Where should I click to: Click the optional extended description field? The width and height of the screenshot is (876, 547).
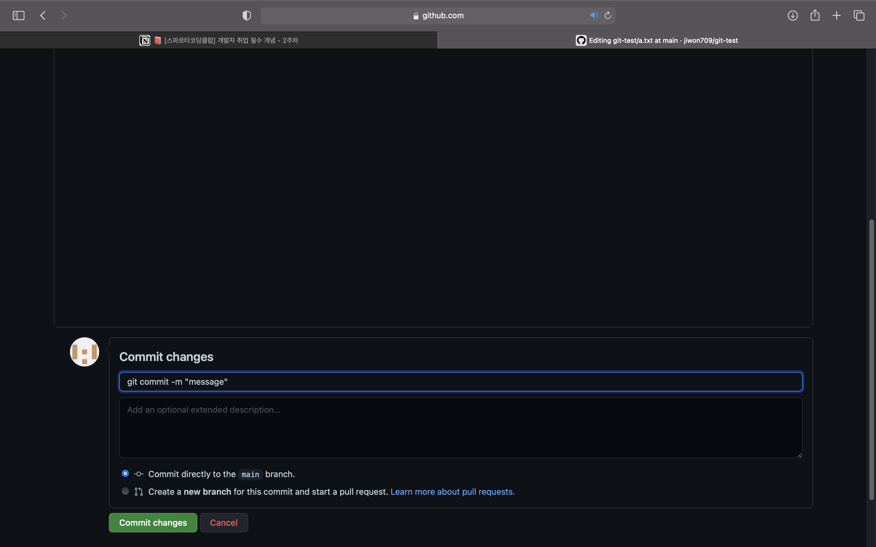pyautogui.click(x=461, y=428)
